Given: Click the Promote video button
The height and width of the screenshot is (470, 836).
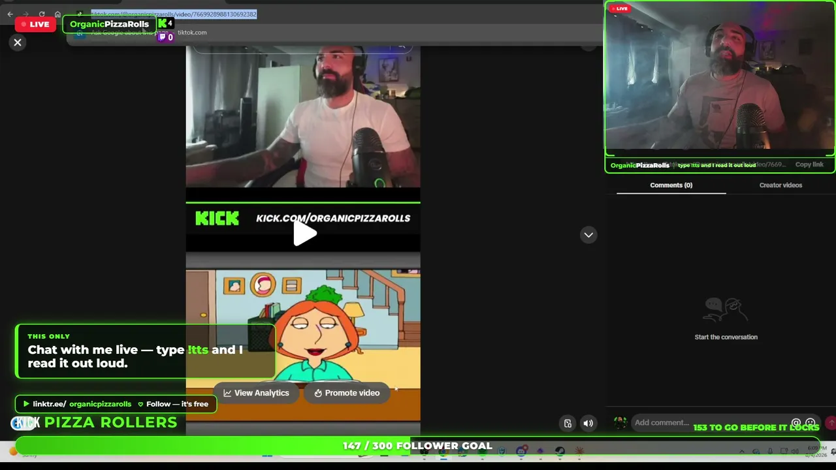Looking at the screenshot, I should (x=347, y=393).
